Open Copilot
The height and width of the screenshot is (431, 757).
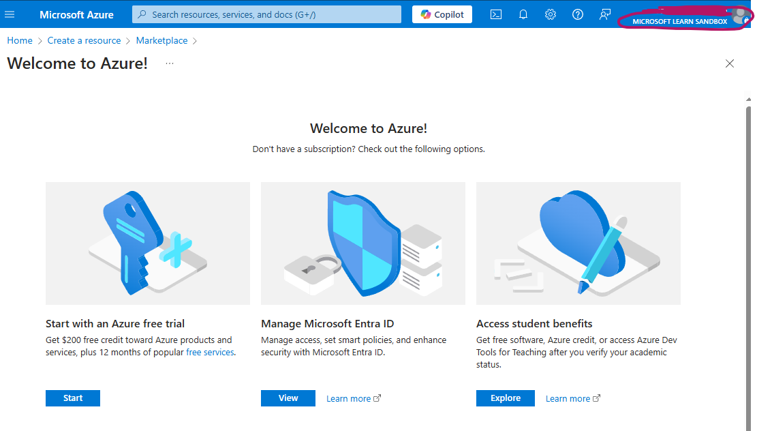tap(442, 14)
